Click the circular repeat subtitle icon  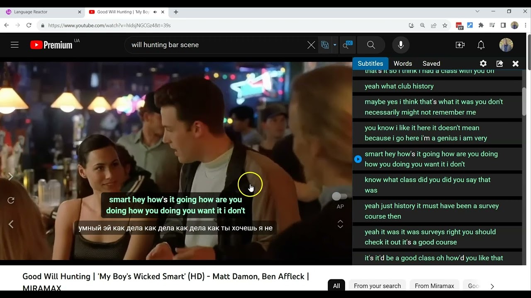pyautogui.click(x=11, y=200)
